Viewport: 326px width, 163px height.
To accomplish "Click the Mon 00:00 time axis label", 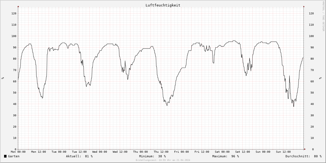I will click(x=18, y=152).
